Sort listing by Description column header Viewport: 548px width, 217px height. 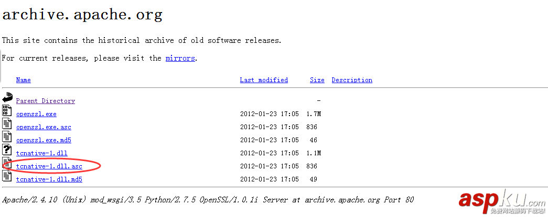coord(352,80)
